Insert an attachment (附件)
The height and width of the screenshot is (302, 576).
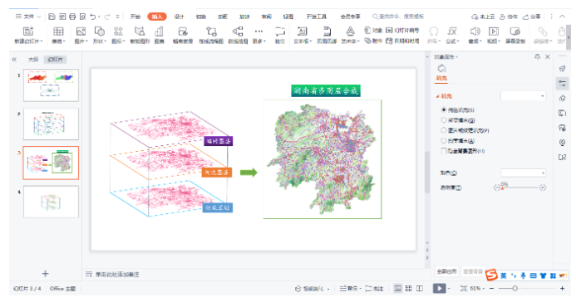click(373, 41)
